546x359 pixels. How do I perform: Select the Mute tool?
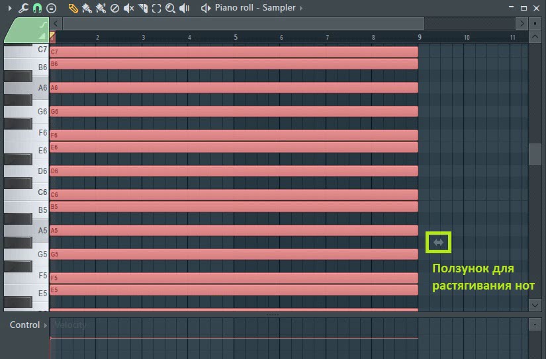pyautogui.click(x=128, y=8)
